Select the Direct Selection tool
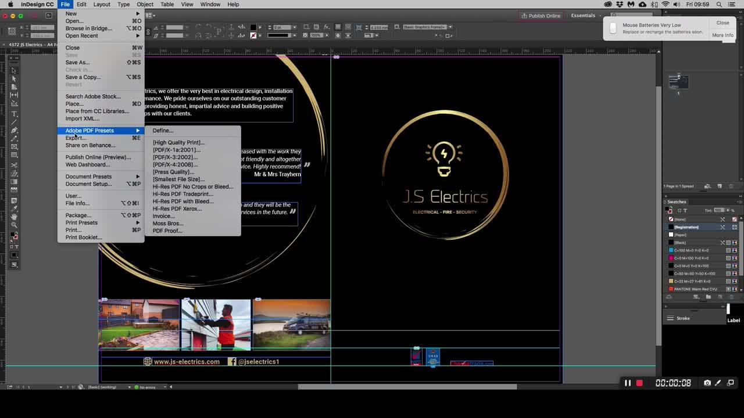Screen dimensions: 744x418 15,79
